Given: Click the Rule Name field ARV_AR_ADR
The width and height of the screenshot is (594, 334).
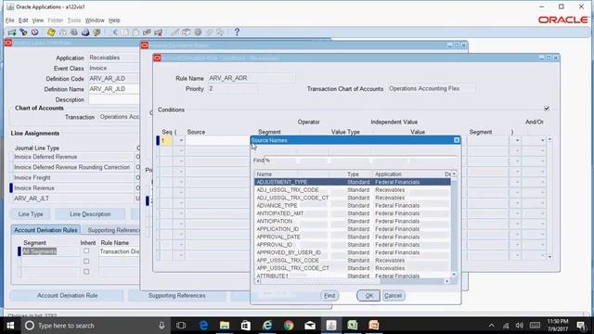Looking at the screenshot, I should (251, 78).
